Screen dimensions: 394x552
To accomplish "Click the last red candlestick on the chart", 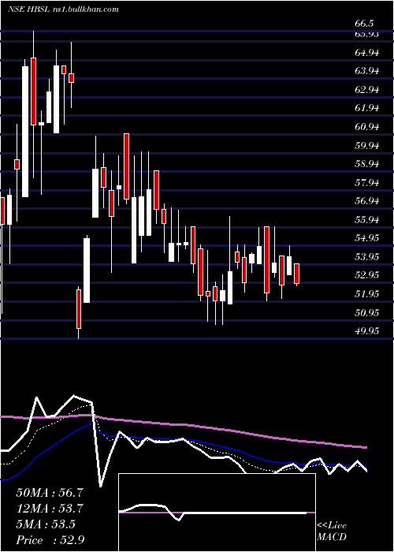I will [296, 274].
